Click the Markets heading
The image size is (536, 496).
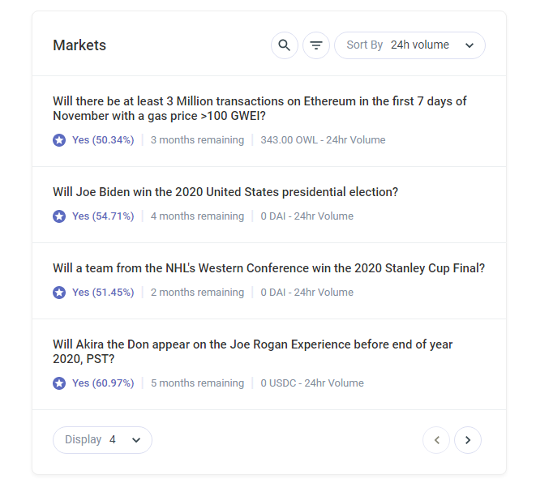pyautogui.click(x=79, y=45)
